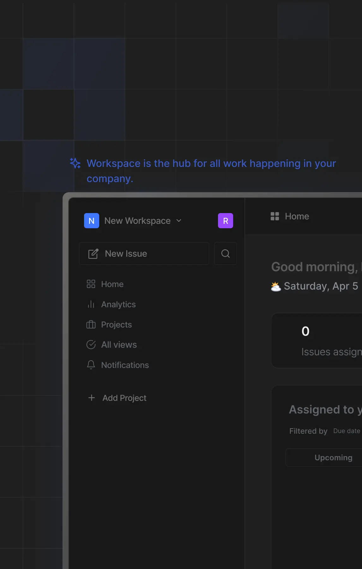Click the sparkle icon above the workspace panel
This screenshot has height=569, width=362.
pos(75,163)
